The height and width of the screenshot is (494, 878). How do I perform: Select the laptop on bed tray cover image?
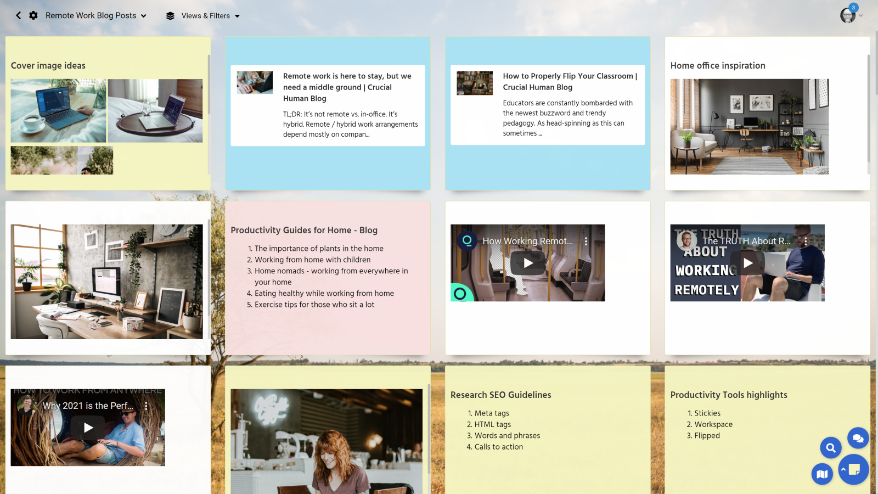coord(155,110)
